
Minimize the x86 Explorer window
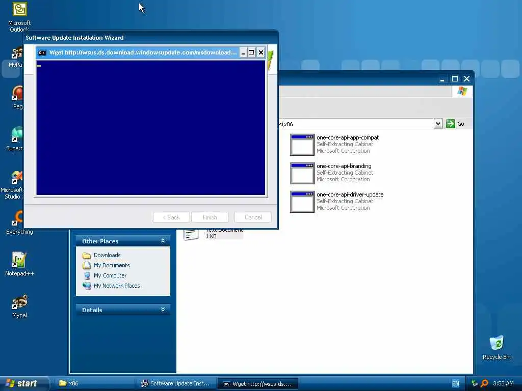[x=442, y=79]
